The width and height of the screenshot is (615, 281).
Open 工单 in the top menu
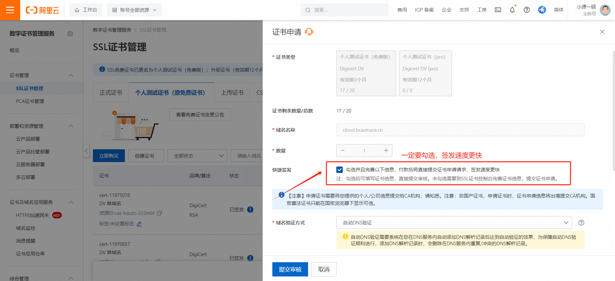482,10
